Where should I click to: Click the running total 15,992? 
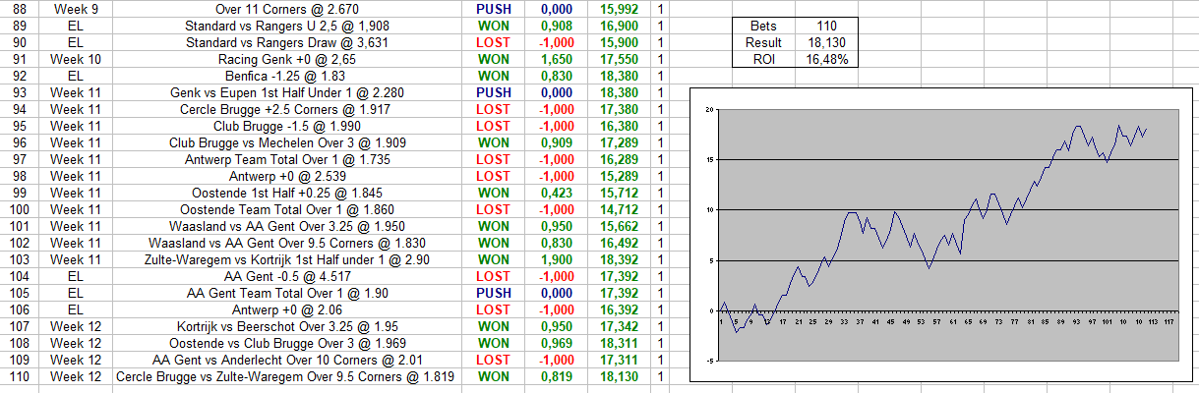tap(620, 9)
